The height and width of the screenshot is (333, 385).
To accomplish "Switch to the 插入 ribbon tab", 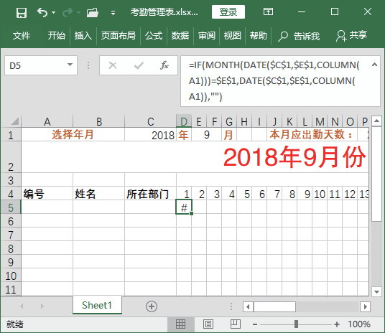I will 83,36.
